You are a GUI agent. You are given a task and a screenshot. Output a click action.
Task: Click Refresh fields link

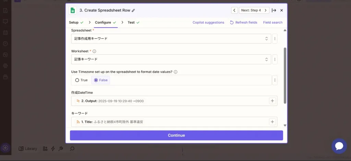coord(243,23)
